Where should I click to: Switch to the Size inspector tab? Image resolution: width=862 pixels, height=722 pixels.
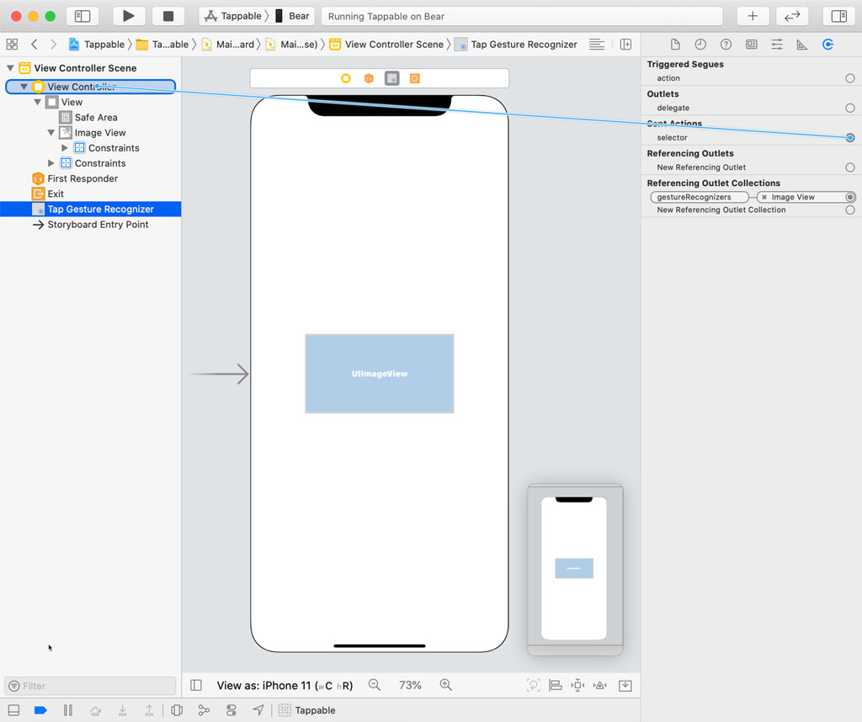pyautogui.click(x=802, y=45)
